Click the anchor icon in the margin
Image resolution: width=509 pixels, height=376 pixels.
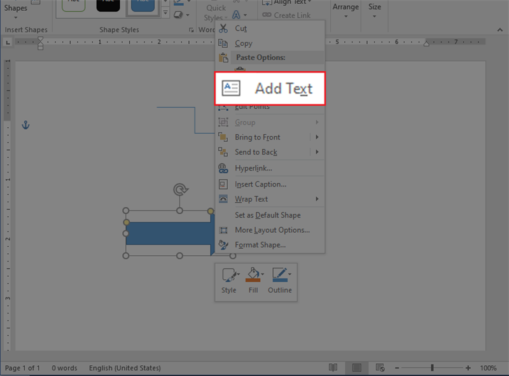point(26,125)
